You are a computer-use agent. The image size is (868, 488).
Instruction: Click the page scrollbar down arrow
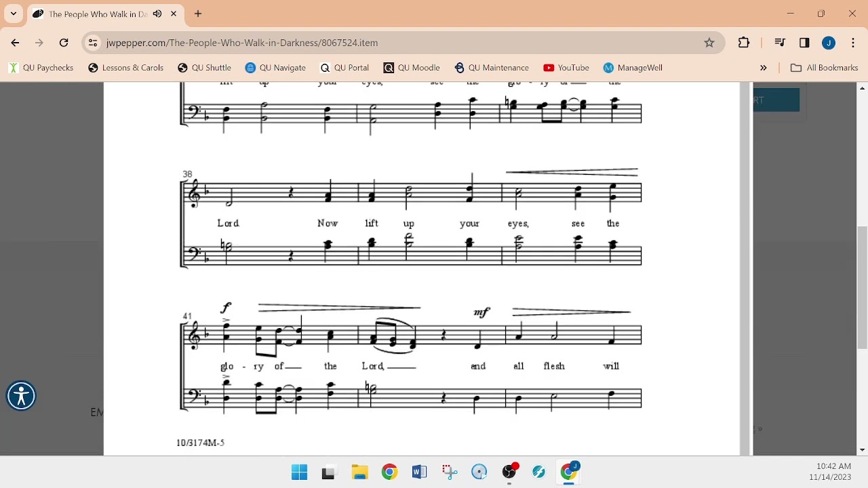click(x=863, y=450)
